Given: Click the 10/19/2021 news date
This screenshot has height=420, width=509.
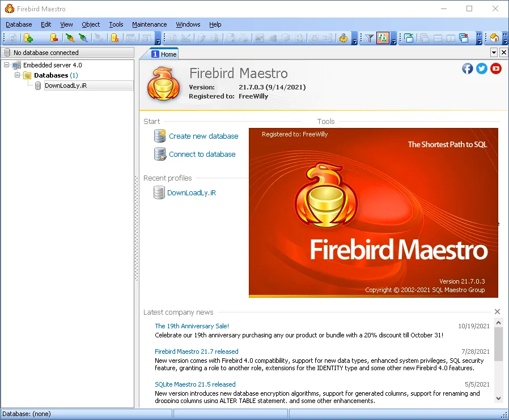Looking at the screenshot, I should click(474, 326).
